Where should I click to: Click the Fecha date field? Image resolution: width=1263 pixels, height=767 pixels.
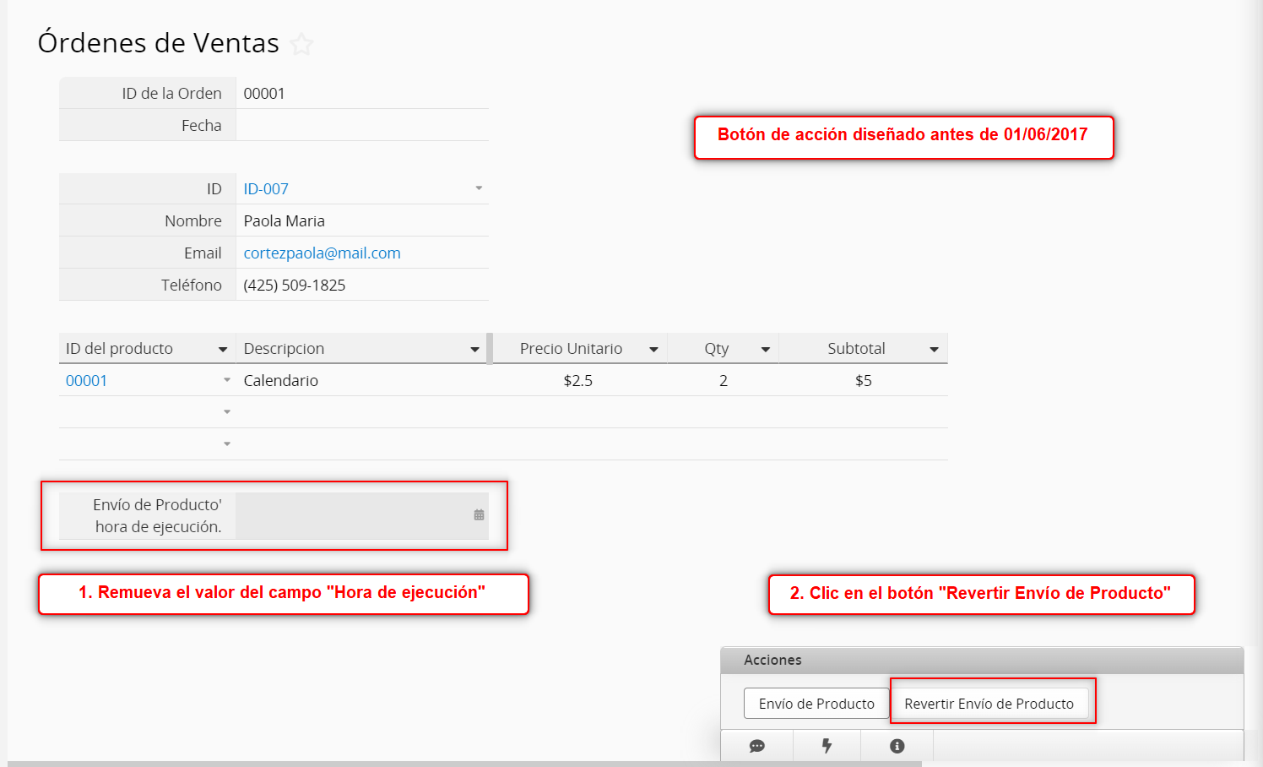click(361, 125)
